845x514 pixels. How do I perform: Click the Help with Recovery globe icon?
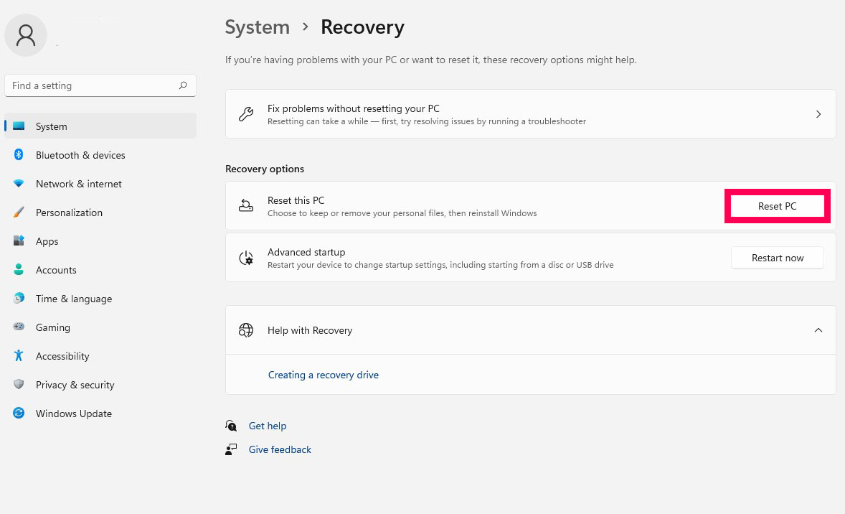[x=246, y=330]
